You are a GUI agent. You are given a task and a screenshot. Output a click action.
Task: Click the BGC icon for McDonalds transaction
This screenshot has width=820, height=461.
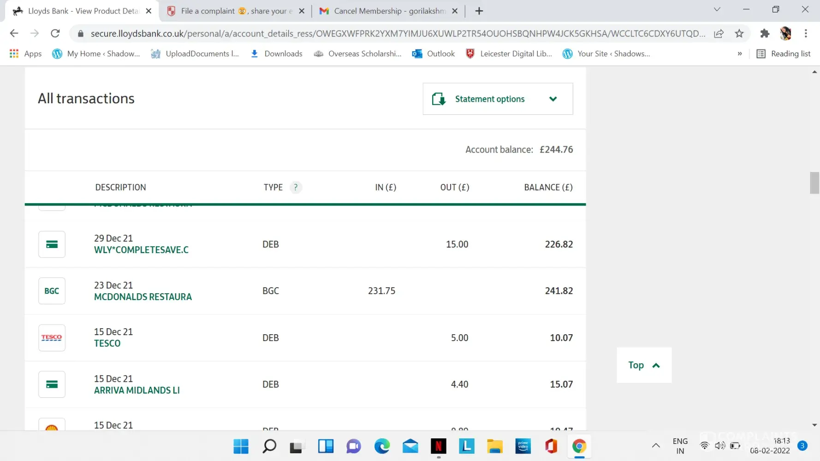coord(52,291)
